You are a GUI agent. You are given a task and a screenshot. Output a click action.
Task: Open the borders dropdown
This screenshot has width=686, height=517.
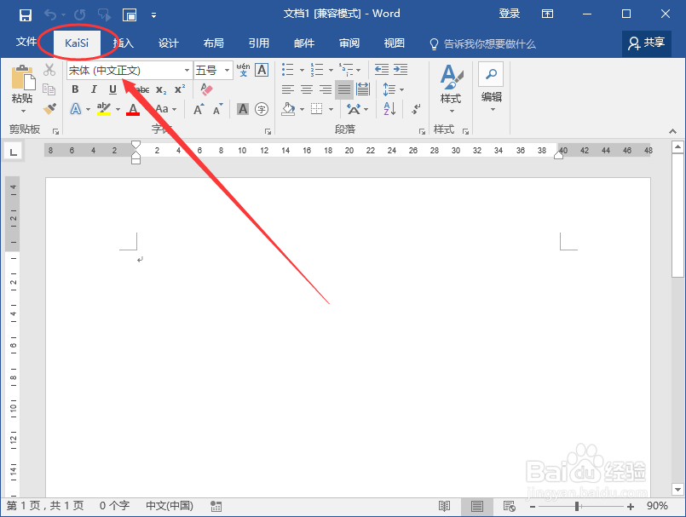coord(331,109)
